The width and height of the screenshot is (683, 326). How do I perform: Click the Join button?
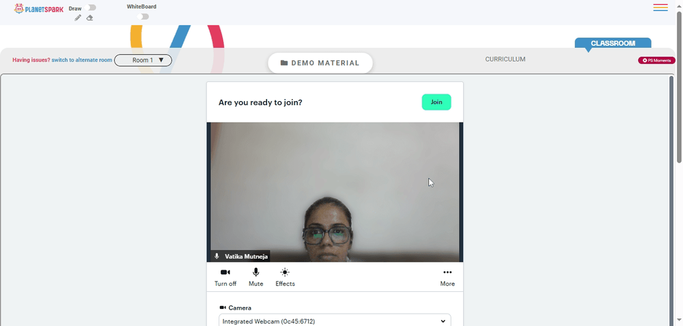[436, 102]
